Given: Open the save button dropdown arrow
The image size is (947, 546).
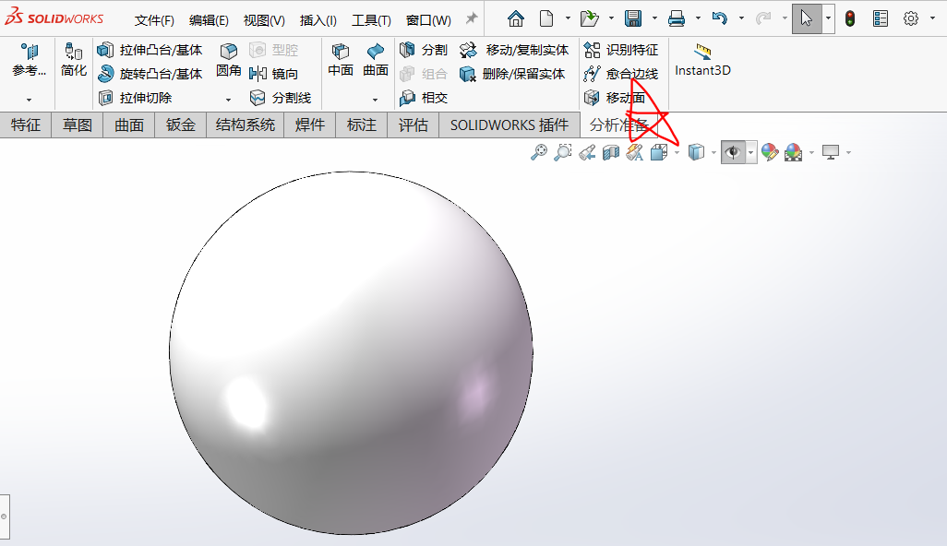Looking at the screenshot, I should click(x=655, y=17).
